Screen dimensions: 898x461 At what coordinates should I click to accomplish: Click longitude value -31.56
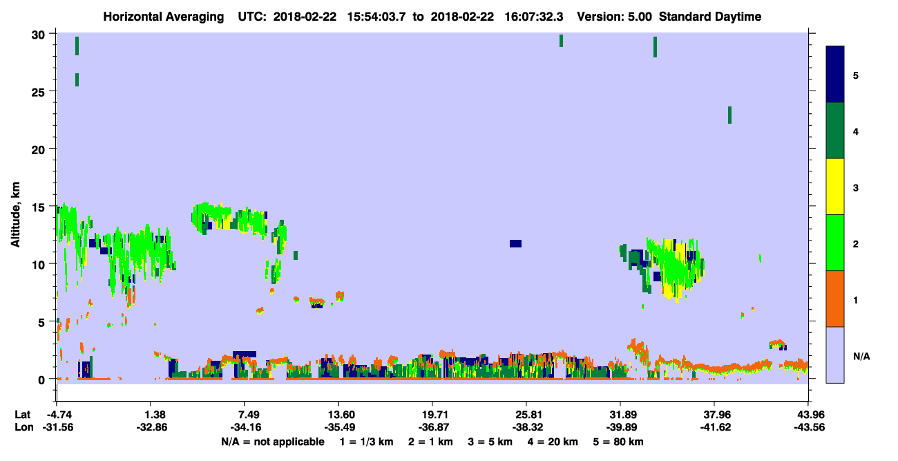click(x=57, y=427)
